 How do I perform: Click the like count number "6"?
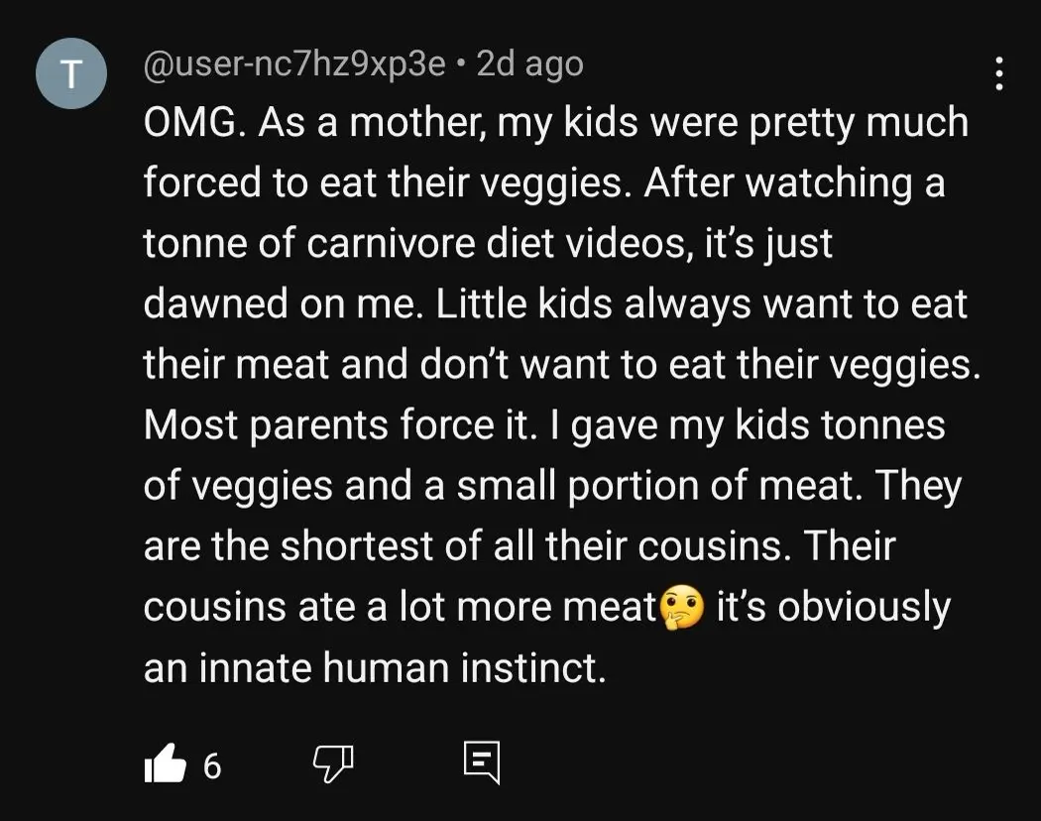(210, 765)
